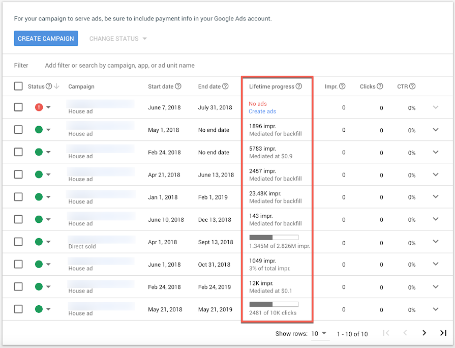Open the Show rows count dropdown
455x348 pixels.
[319, 334]
